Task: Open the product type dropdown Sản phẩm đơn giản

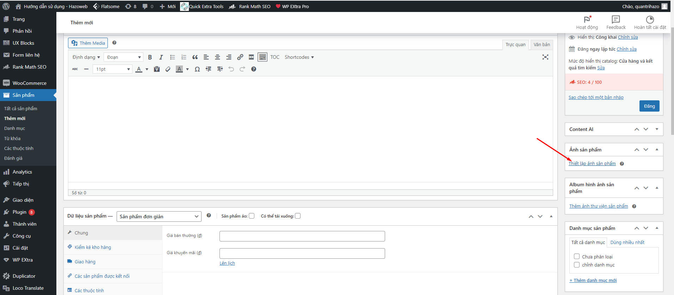Action: pos(159,216)
